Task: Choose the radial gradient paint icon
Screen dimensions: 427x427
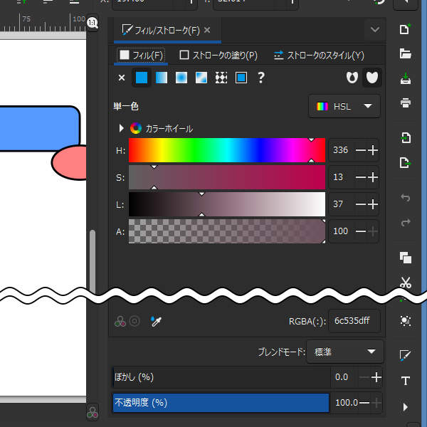Action: tap(181, 78)
